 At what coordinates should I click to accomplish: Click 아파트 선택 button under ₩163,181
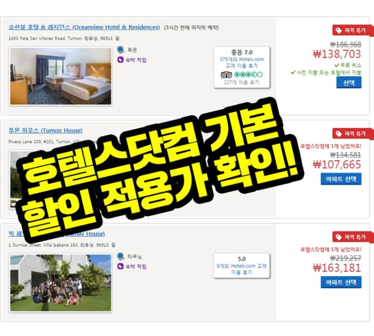341,282
